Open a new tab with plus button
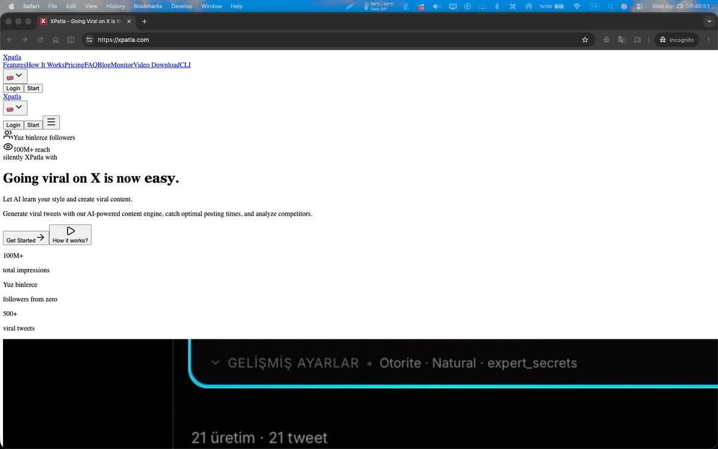718x449 pixels. coord(144,21)
